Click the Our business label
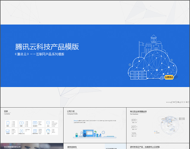 [134, 114]
